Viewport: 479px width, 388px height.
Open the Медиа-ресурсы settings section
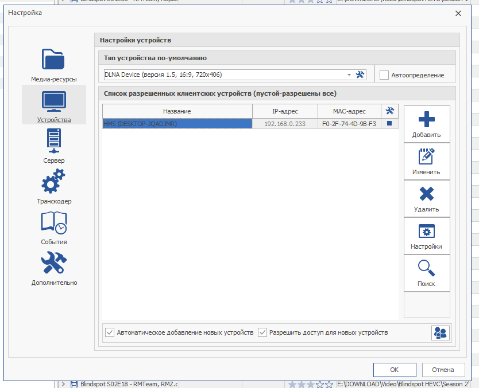[53, 65]
